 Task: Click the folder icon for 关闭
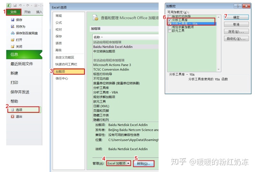(x=13, y=47)
